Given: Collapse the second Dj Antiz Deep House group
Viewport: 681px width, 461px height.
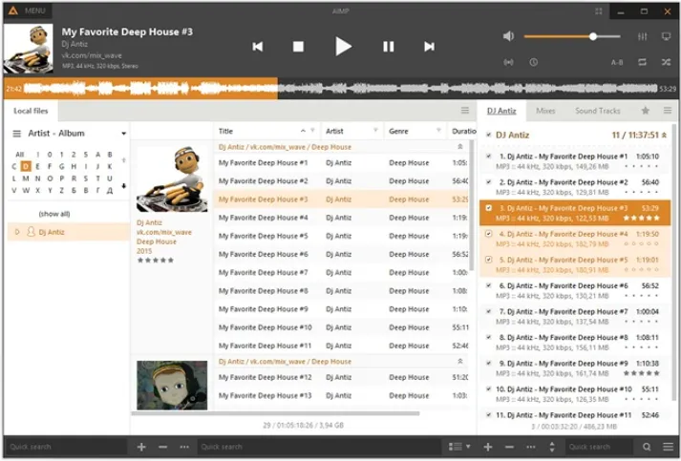Looking at the screenshot, I should pos(460,361).
